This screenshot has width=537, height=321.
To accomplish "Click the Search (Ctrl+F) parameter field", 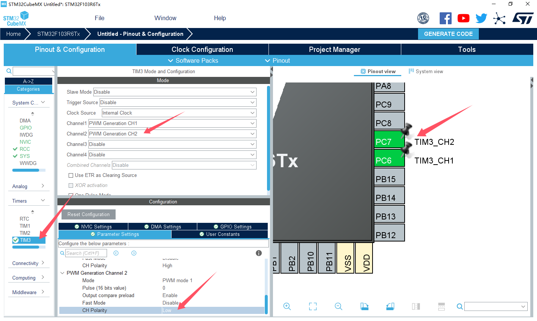I will click(86, 253).
